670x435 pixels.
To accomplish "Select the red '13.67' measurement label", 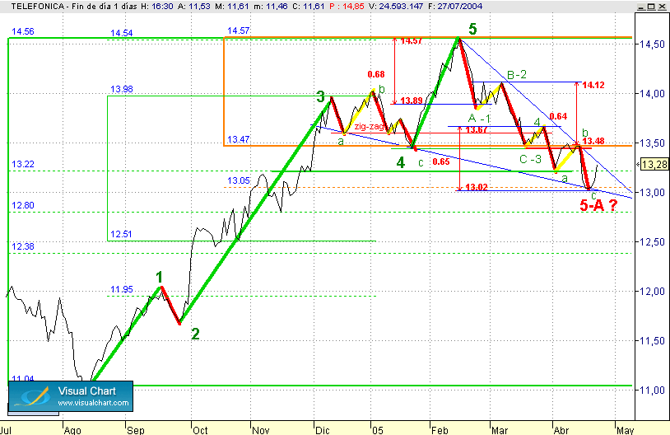I will (477, 129).
